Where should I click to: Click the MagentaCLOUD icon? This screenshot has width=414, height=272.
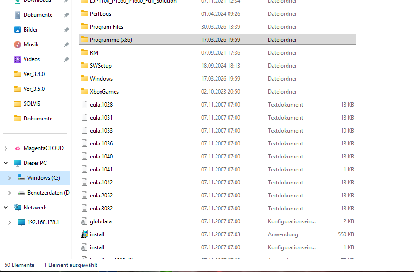tap(18, 148)
